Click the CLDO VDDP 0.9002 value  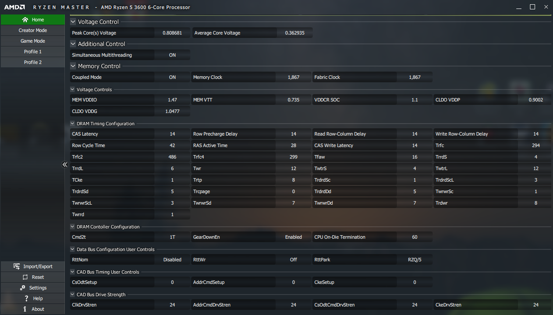[x=535, y=100]
